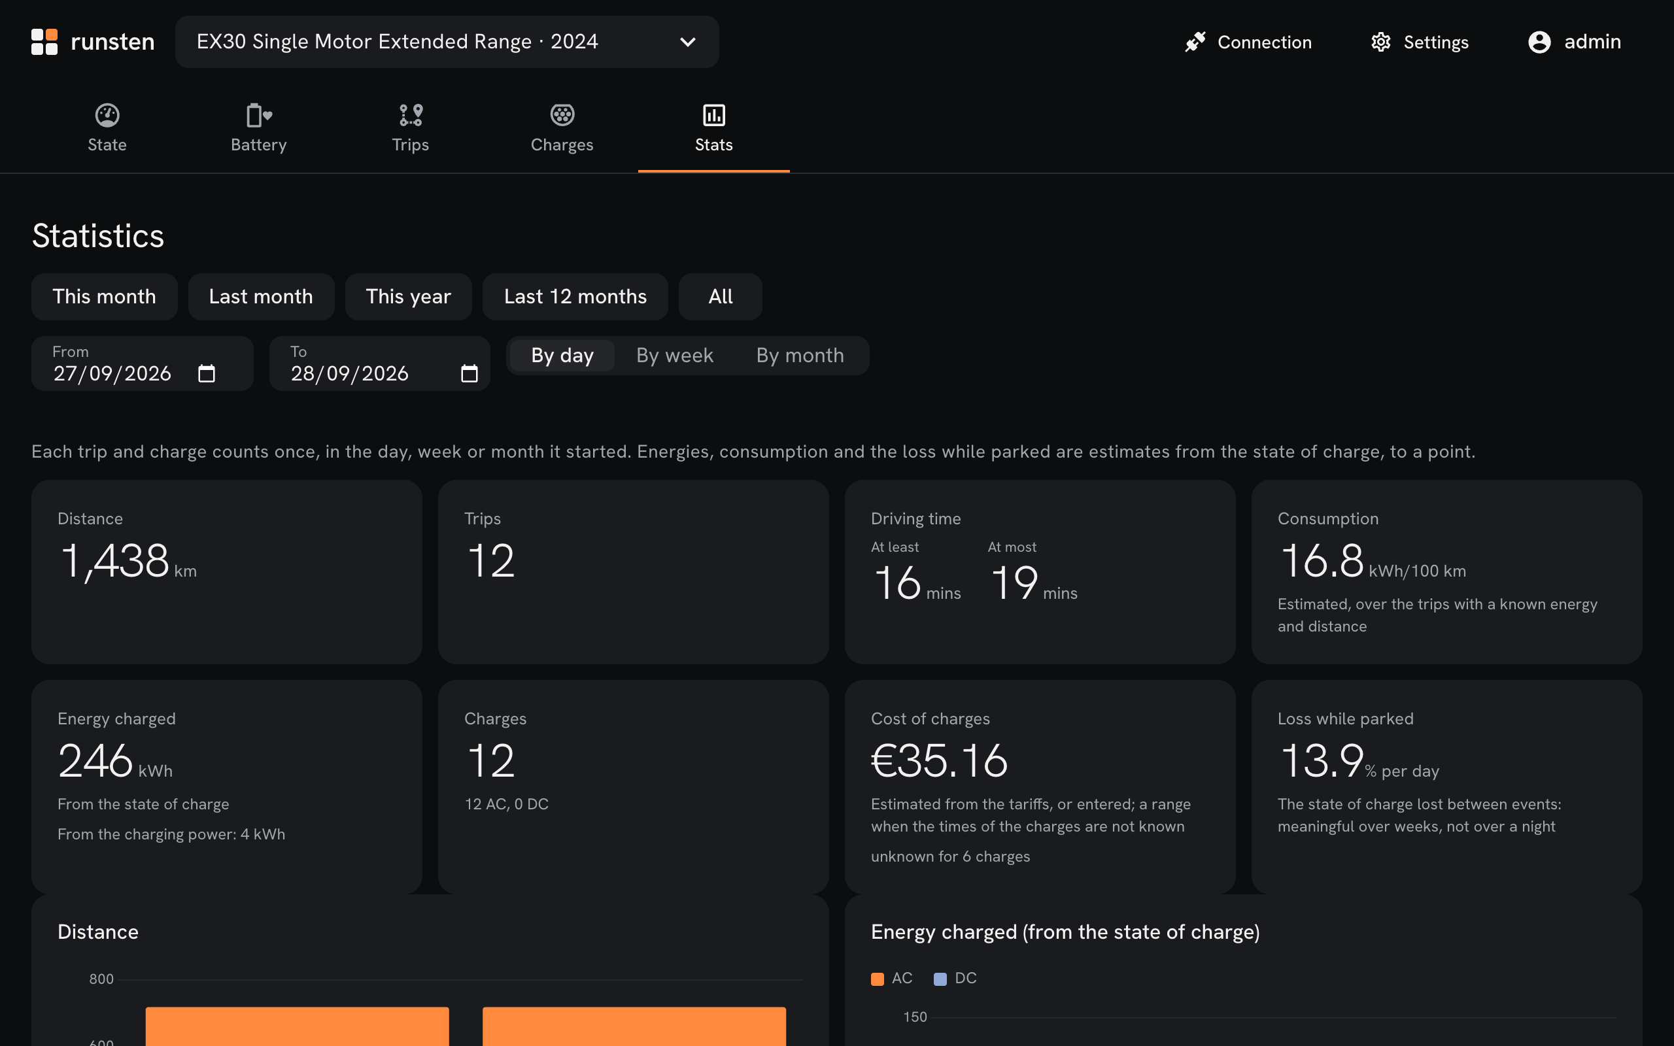Select the Stats tab label

pyautogui.click(x=714, y=144)
